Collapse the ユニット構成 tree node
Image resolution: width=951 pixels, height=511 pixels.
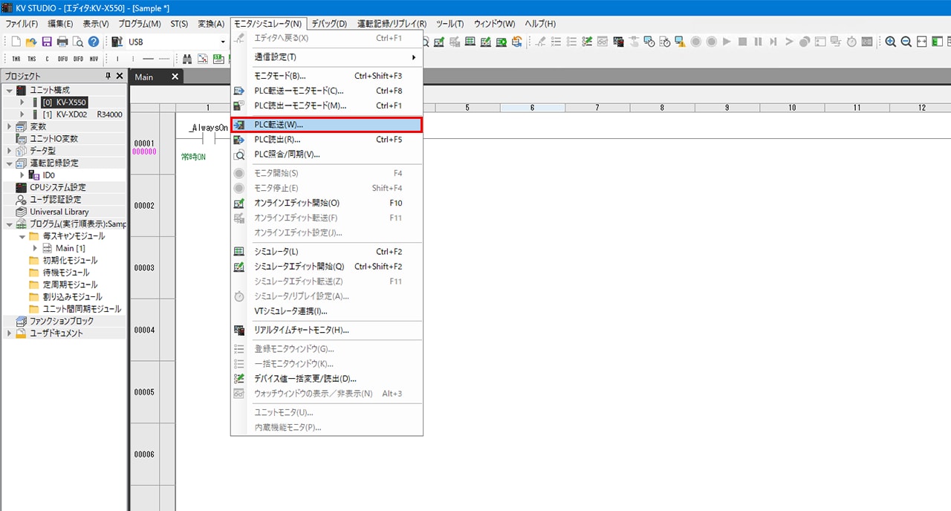9,90
